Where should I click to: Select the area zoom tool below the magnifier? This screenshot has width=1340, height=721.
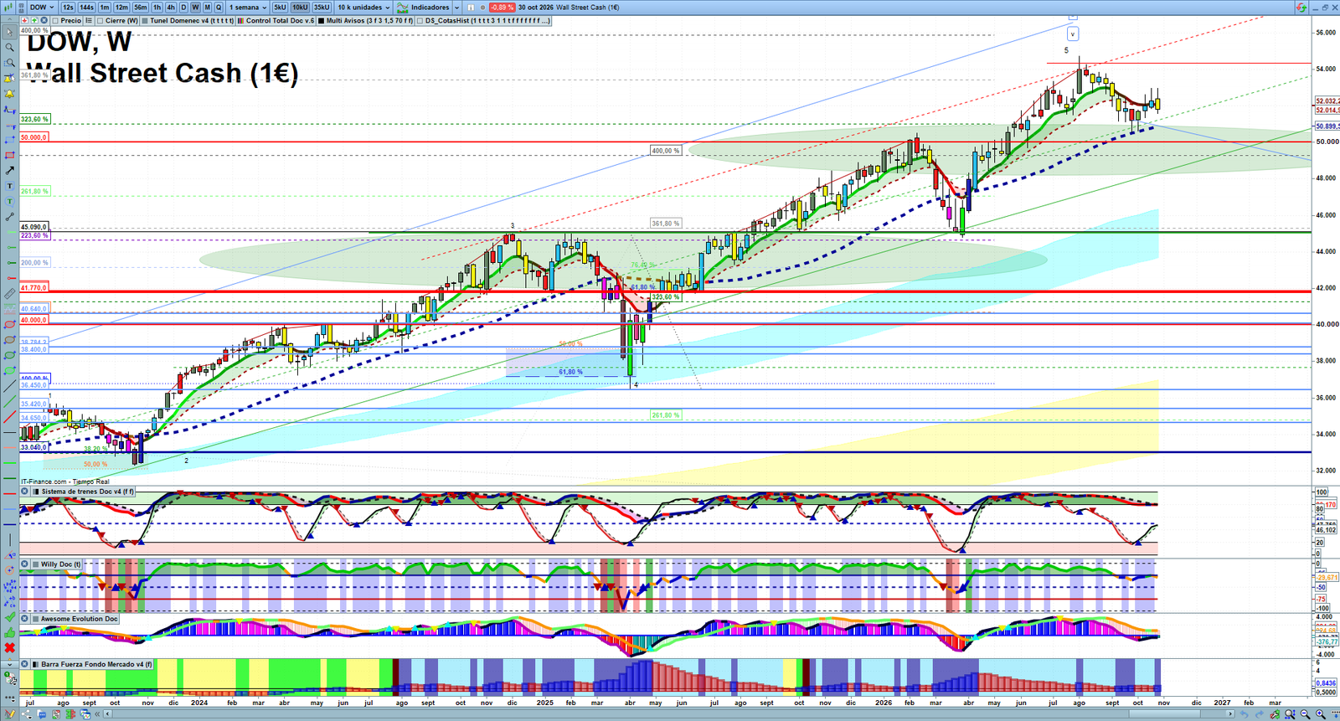tap(9, 63)
